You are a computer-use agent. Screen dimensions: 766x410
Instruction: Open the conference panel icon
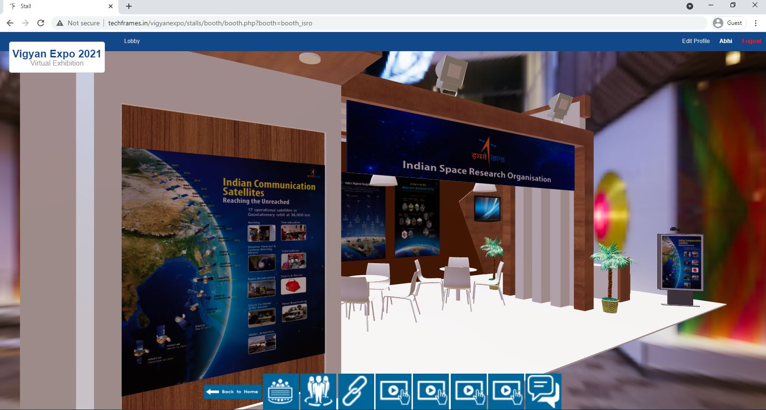(281, 391)
